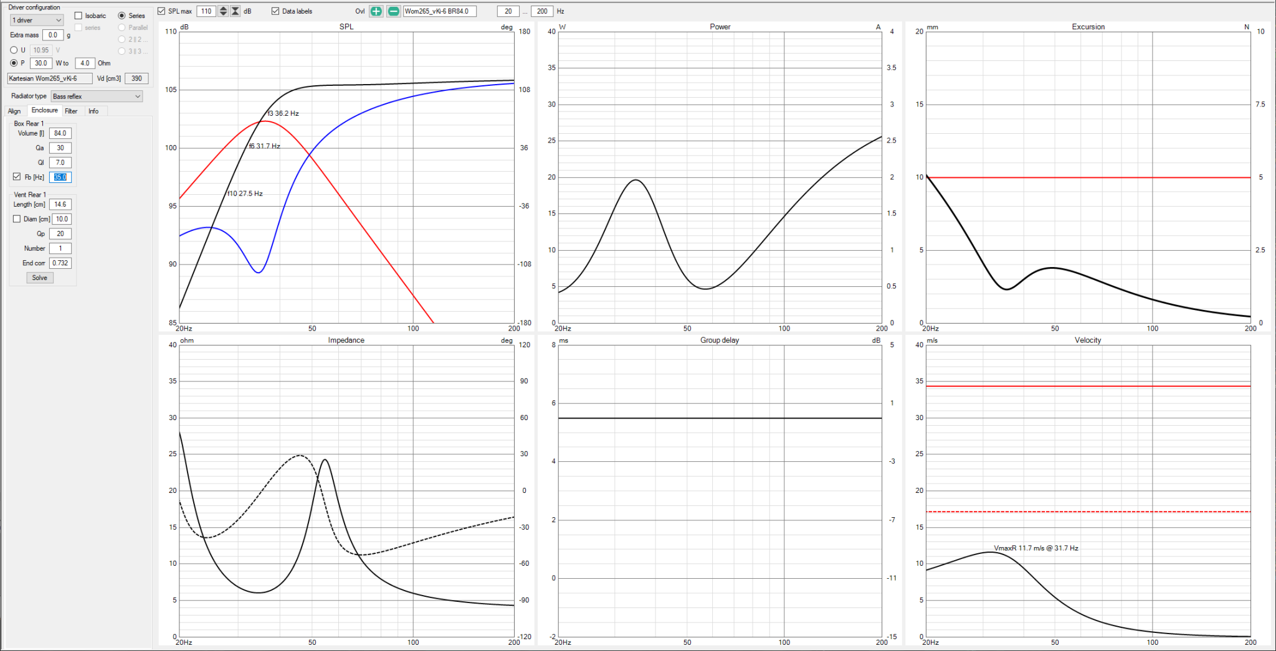
Task: Click the End corr field 0.732
Action: pos(60,263)
